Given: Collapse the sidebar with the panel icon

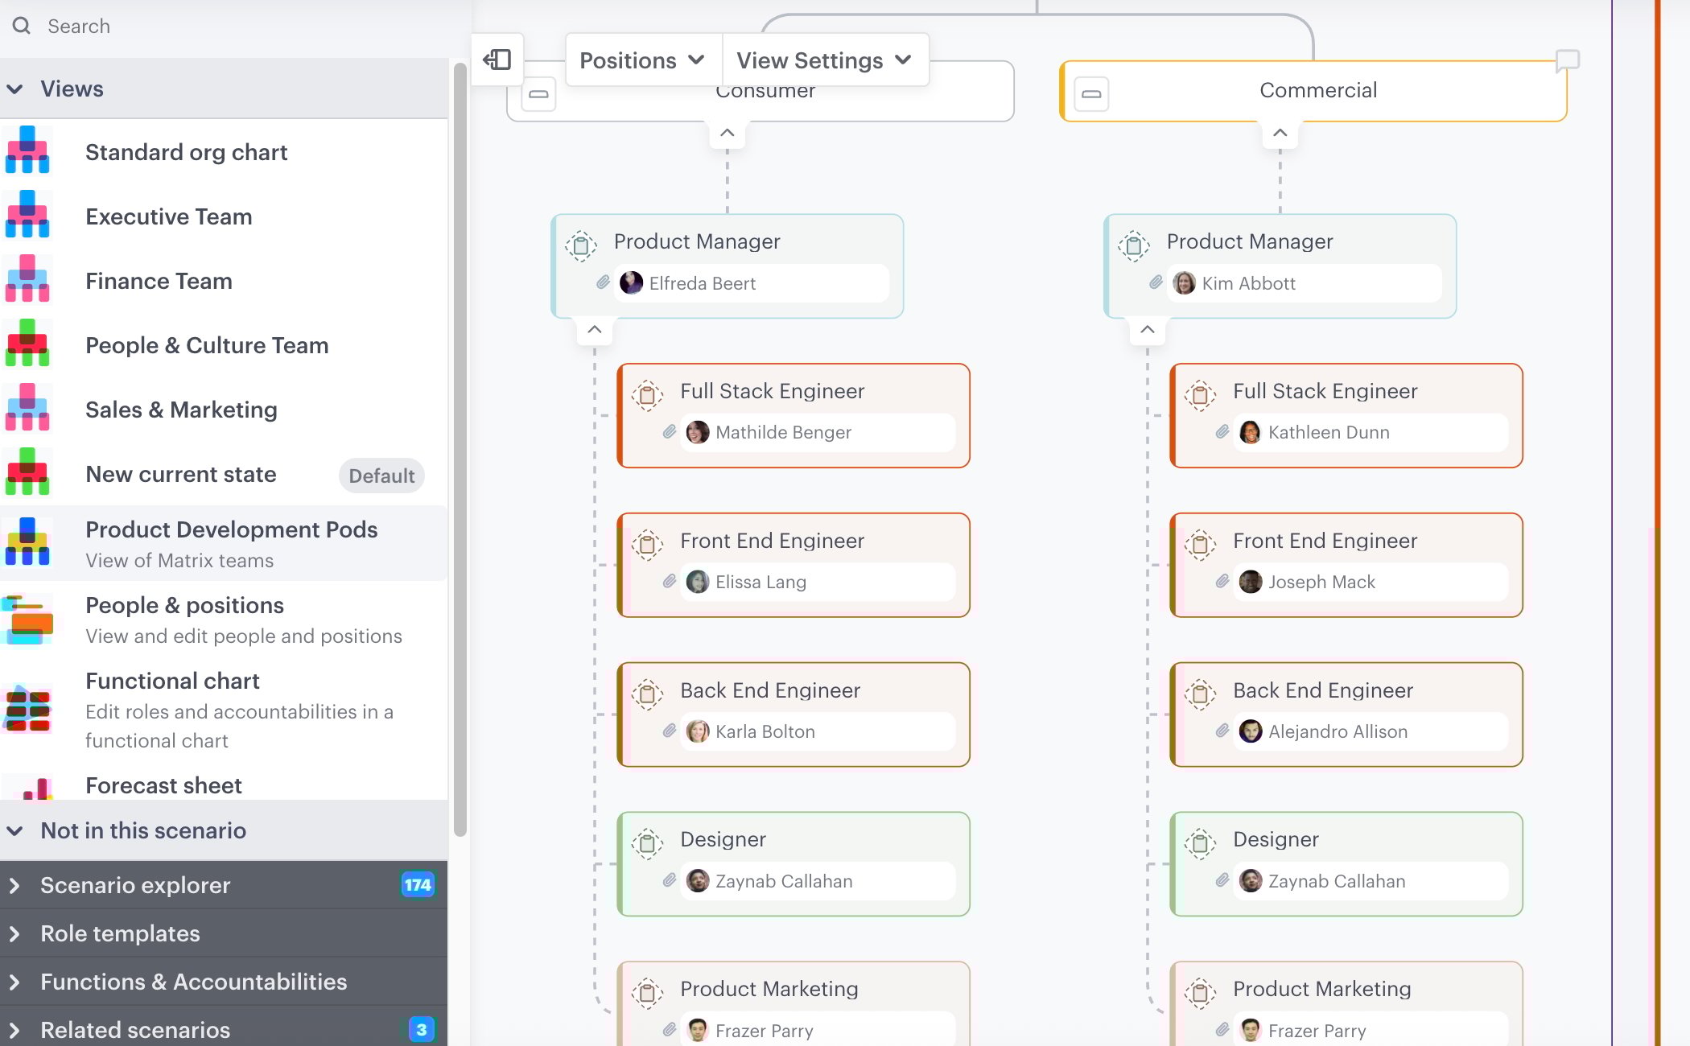Looking at the screenshot, I should pos(497,59).
